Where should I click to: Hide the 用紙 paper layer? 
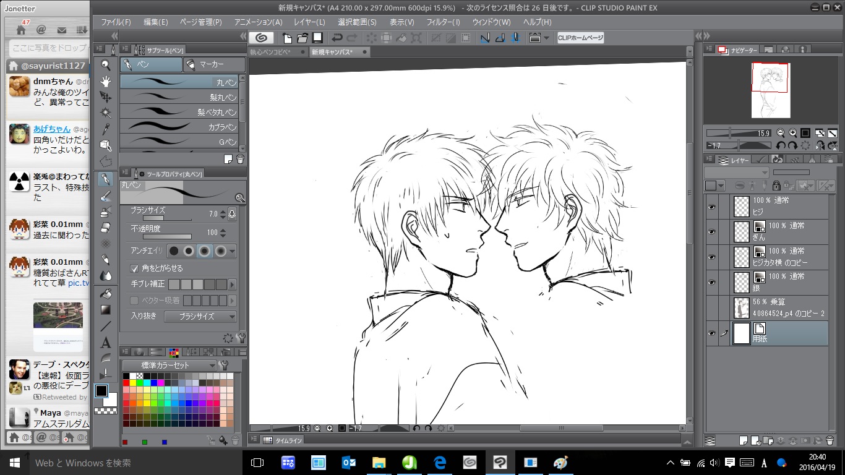click(x=711, y=333)
